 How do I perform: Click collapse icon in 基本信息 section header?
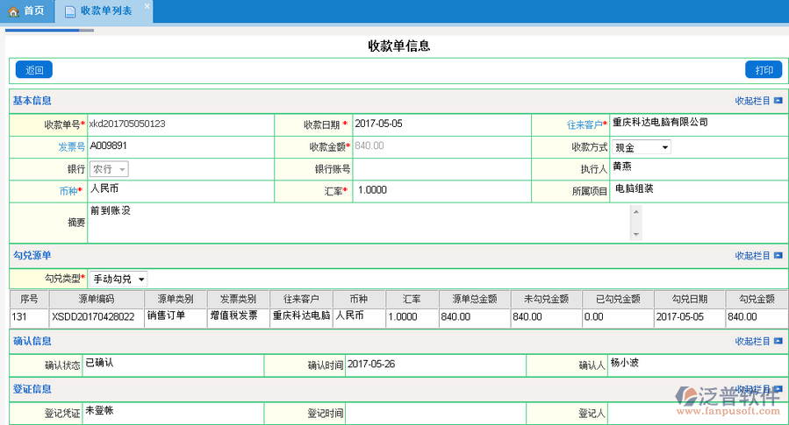coord(778,102)
